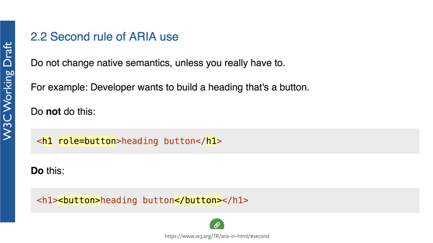The width and height of the screenshot is (433, 243).
Task: Click the line "Do not do this:"
Action: click(x=63, y=112)
